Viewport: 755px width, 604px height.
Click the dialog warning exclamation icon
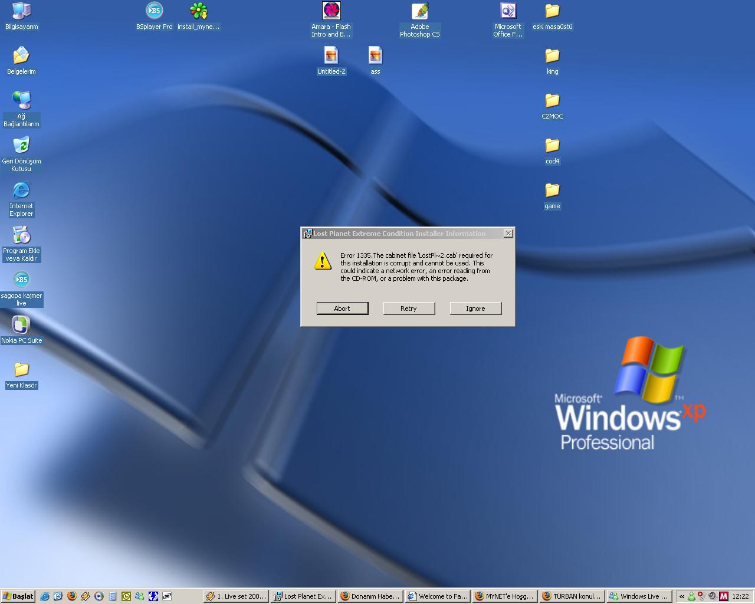click(323, 261)
